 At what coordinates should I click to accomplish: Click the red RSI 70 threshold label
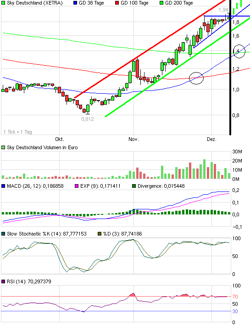(235, 297)
